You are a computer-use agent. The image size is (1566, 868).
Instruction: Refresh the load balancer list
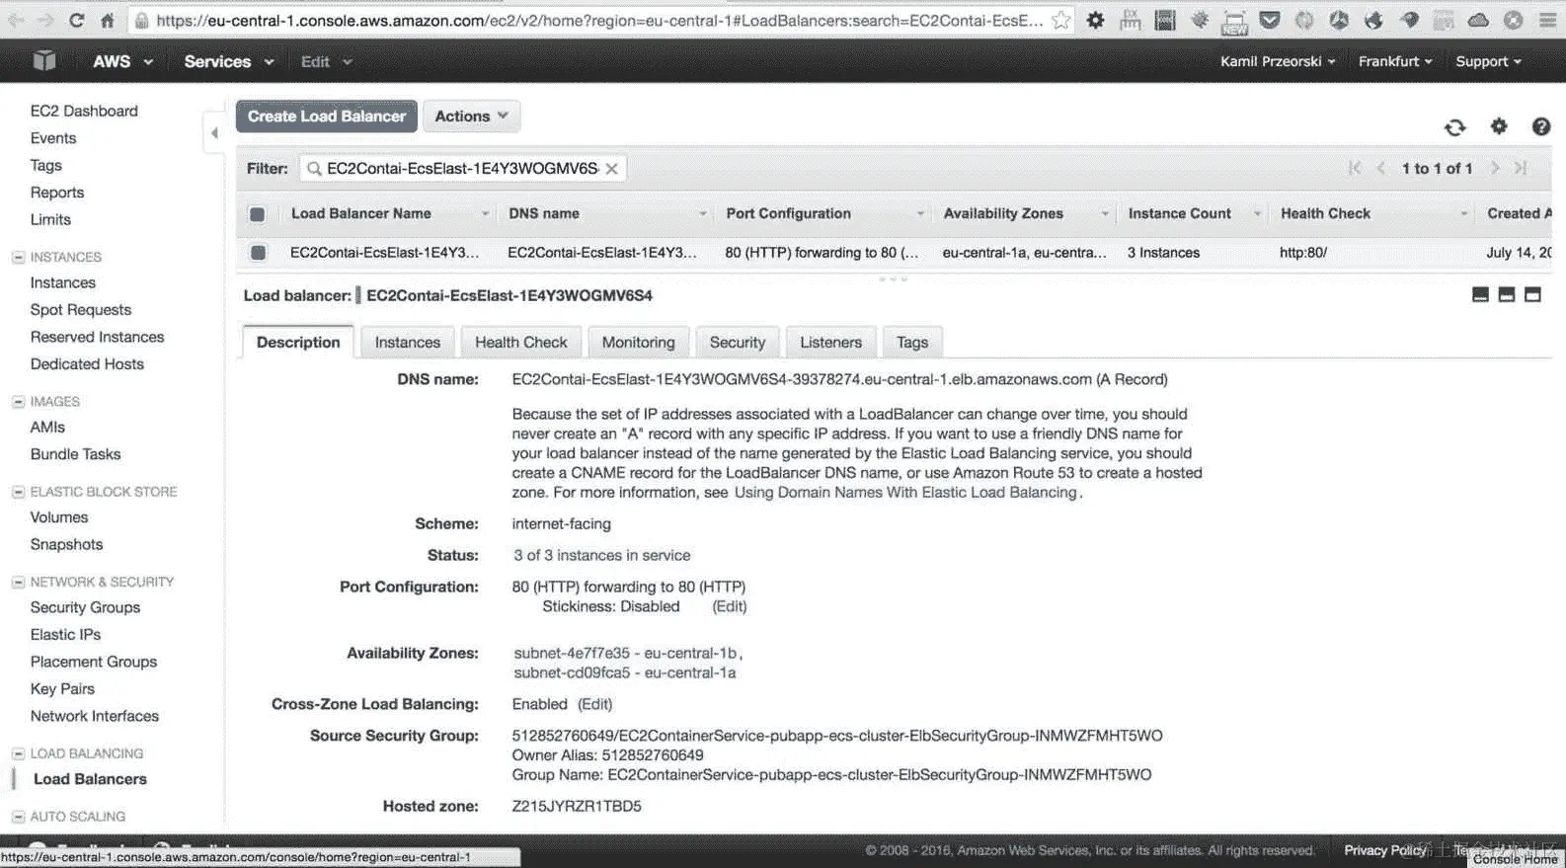[1455, 126]
